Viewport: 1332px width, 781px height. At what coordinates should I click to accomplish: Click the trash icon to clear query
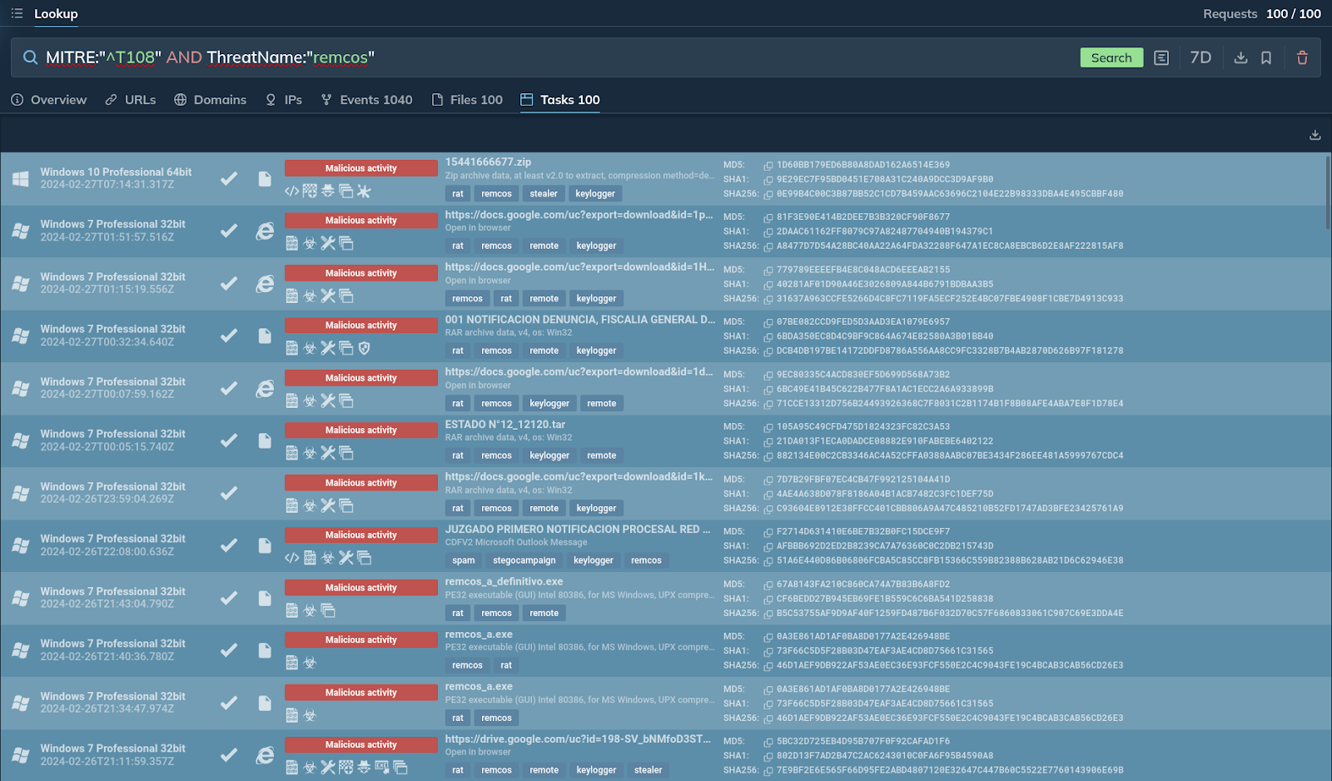pos(1302,57)
